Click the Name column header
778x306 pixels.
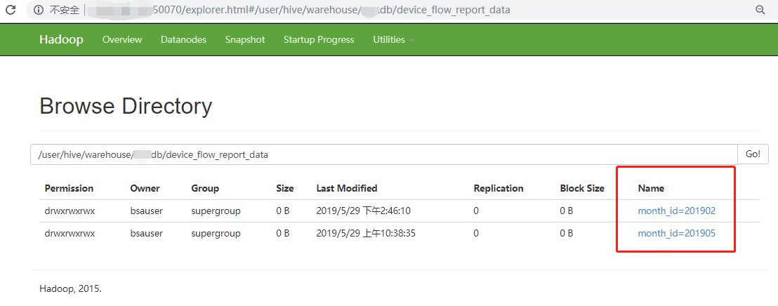click(651, 189)
